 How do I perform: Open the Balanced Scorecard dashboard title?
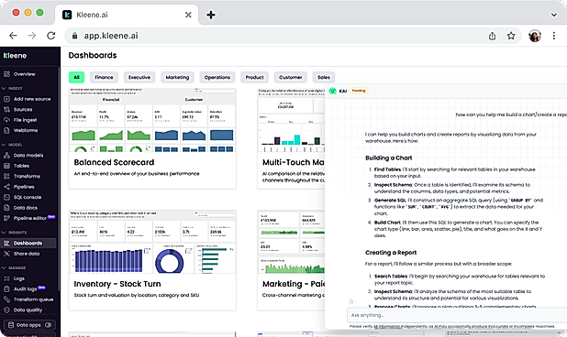(114, 162)
